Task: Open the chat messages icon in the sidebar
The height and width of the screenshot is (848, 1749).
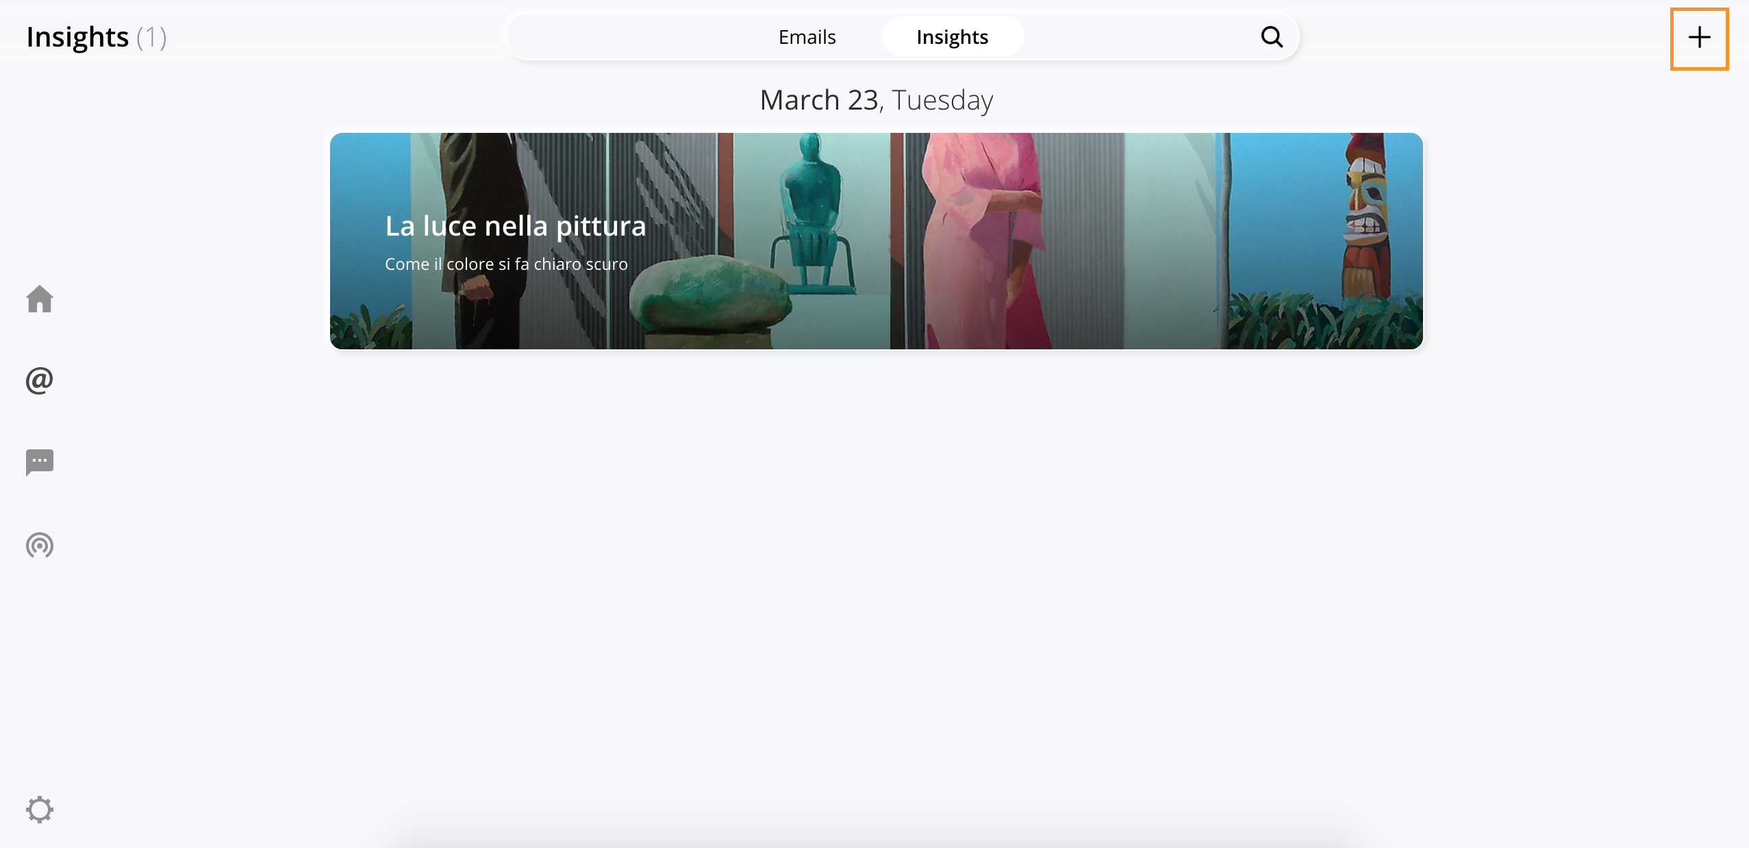Action: [x=40, y=462]
